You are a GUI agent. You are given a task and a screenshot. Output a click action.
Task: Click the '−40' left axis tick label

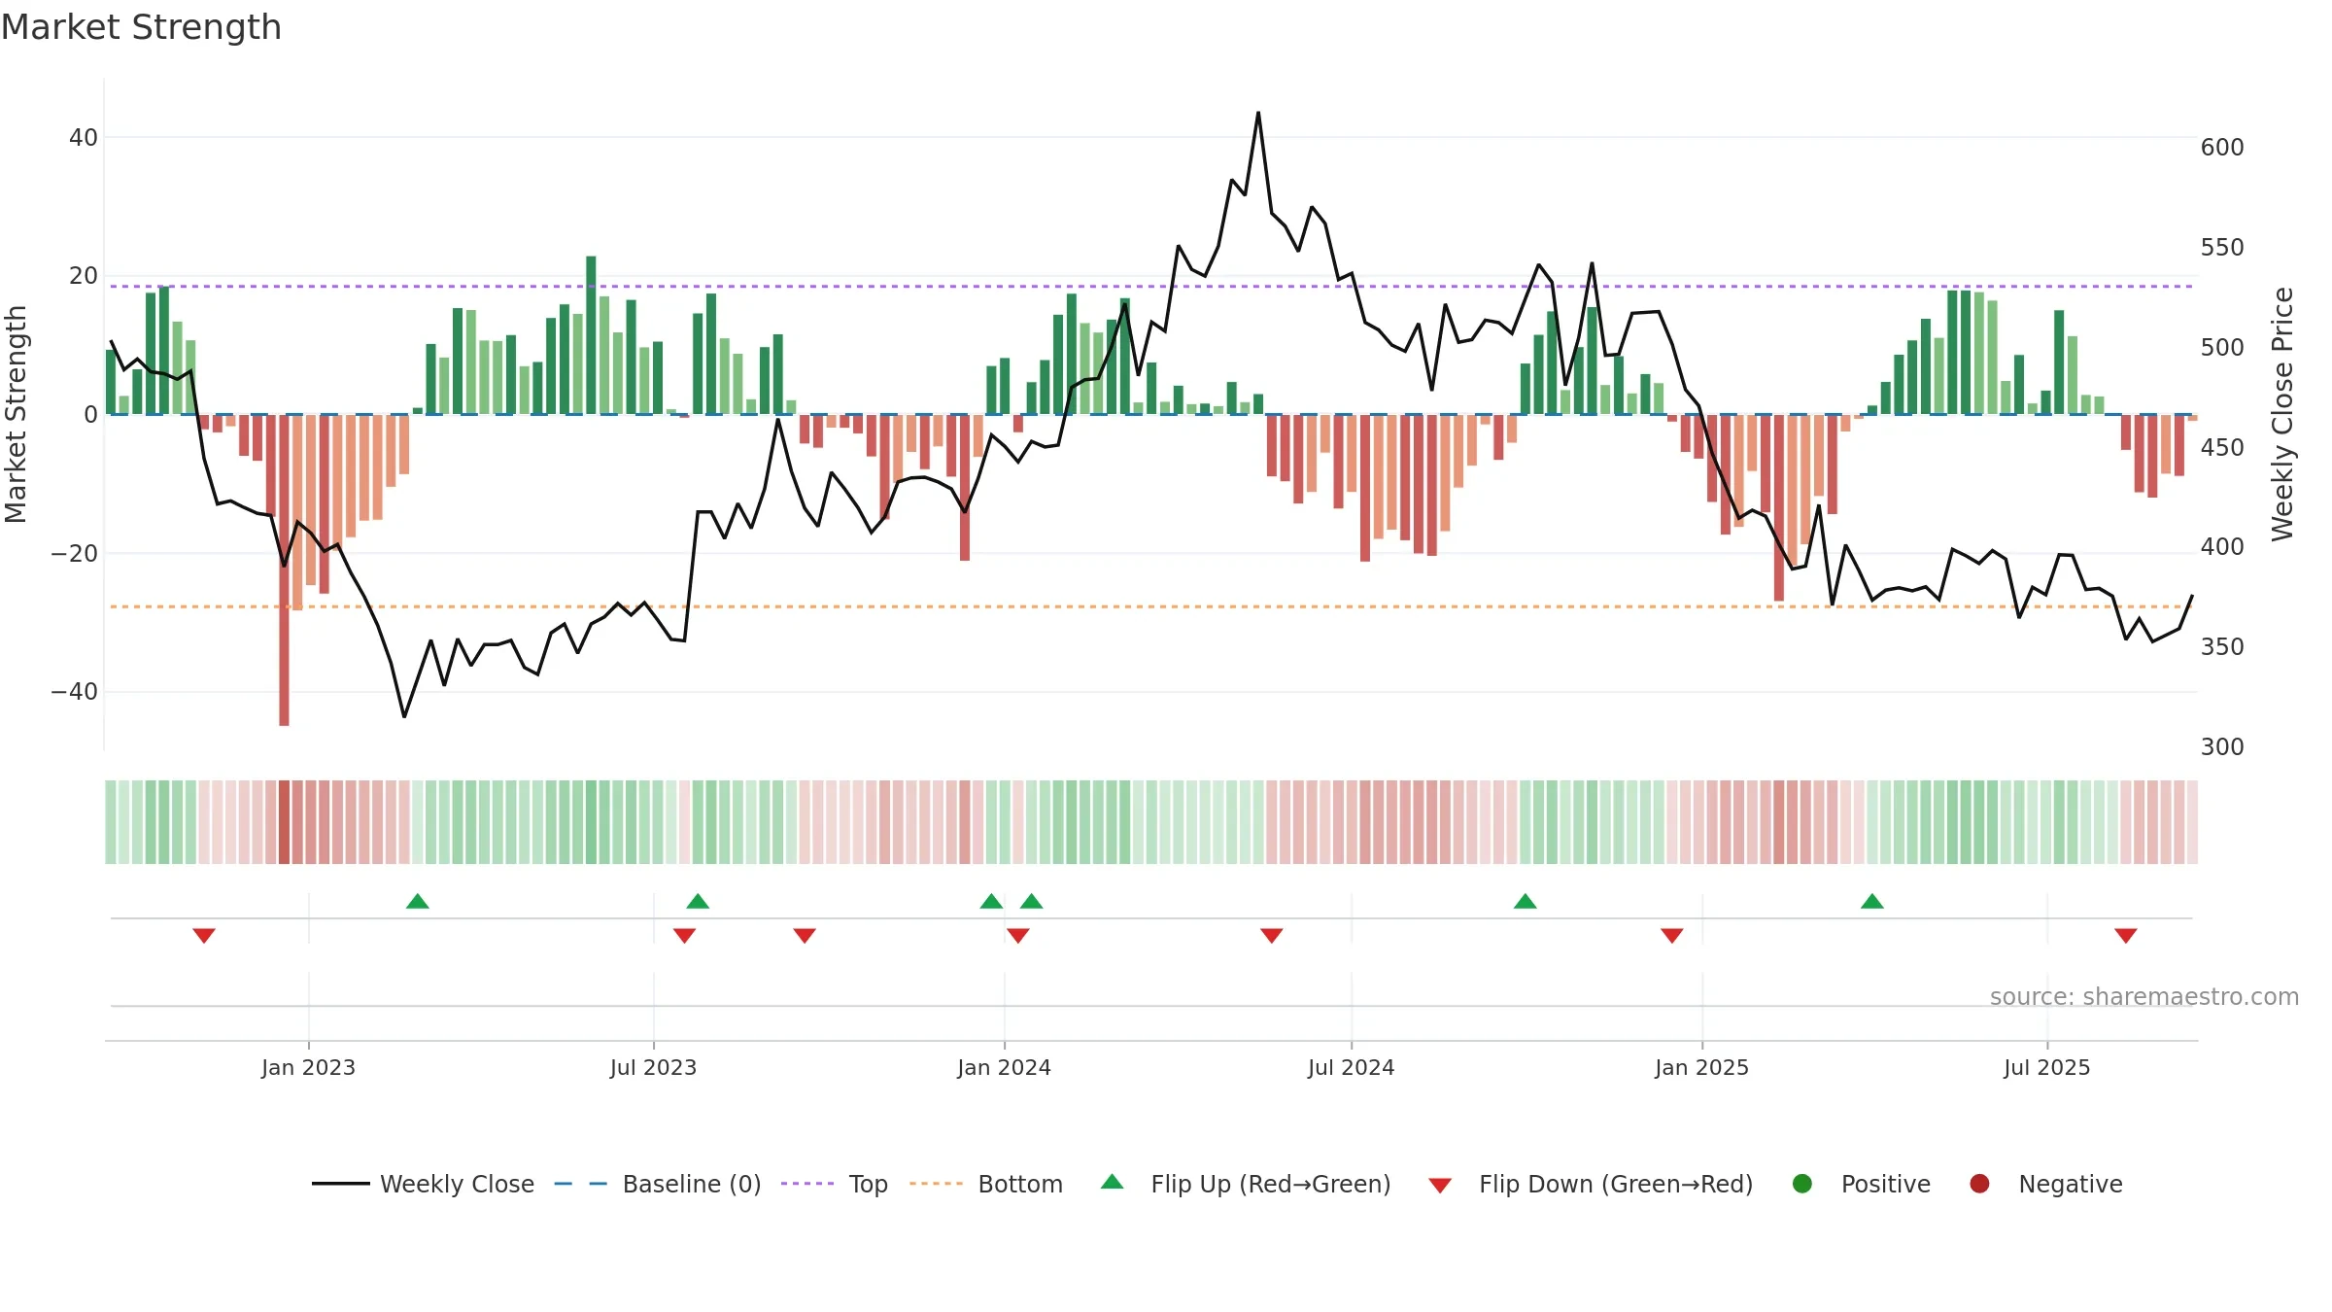[x=74, y=692]
